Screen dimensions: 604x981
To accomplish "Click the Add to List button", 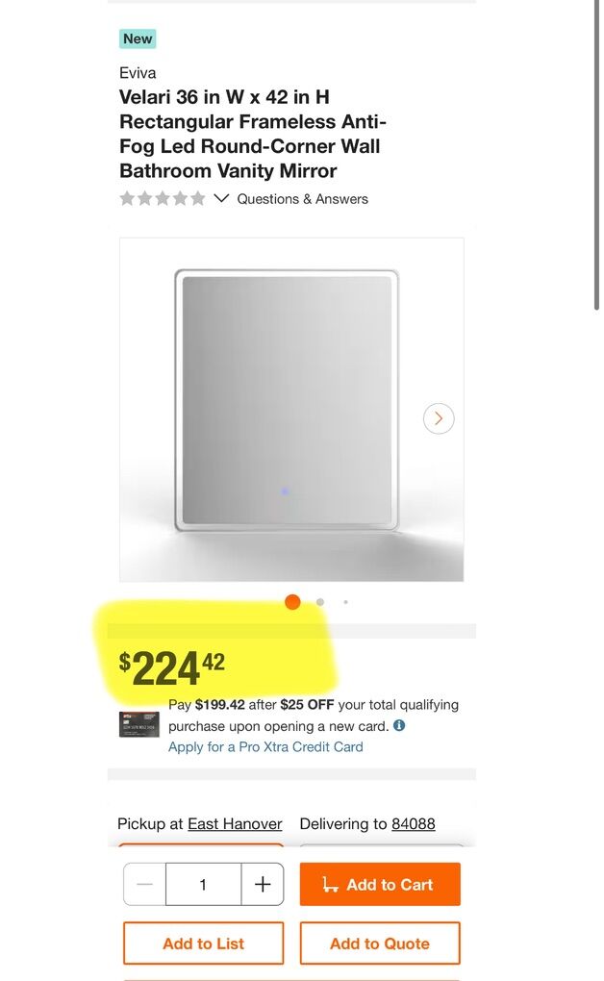I will pos(204,943).
